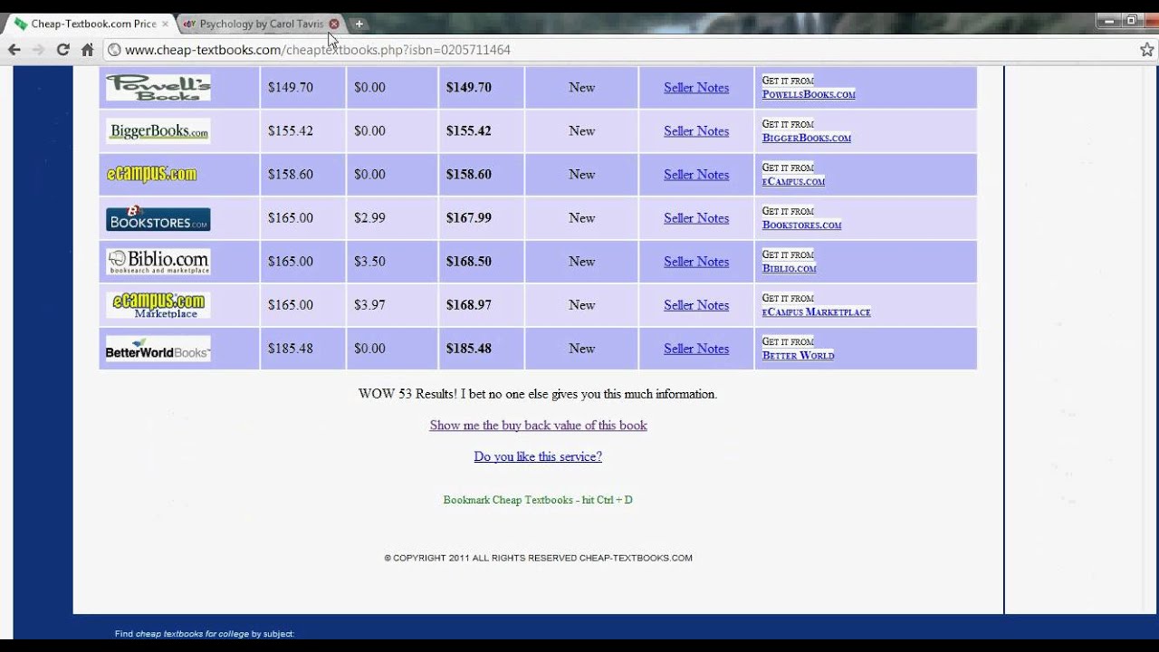Viewport: 1159px width, 652px height.
Task: Open Seller Notes for BiggerBooks
Action: (696, 131)
